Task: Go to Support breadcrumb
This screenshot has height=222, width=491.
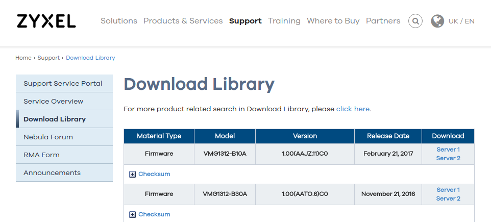Action: click(48, 58)
